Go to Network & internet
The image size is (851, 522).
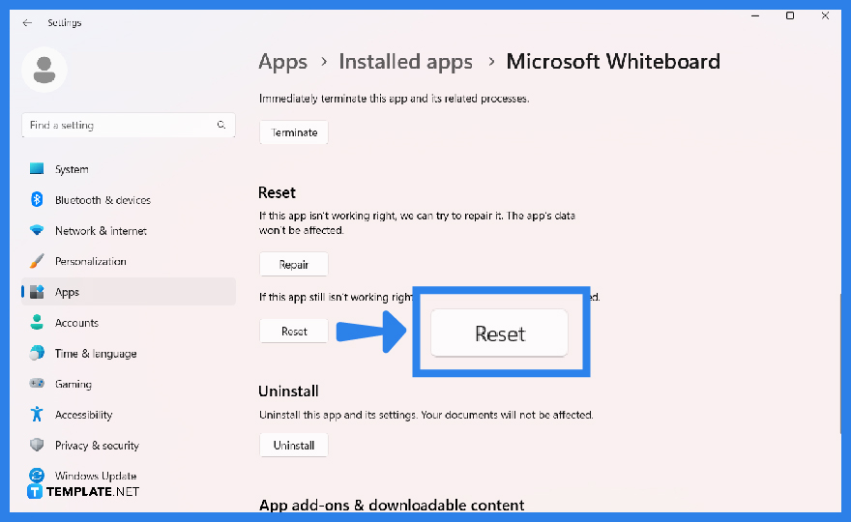click(129, 231)
